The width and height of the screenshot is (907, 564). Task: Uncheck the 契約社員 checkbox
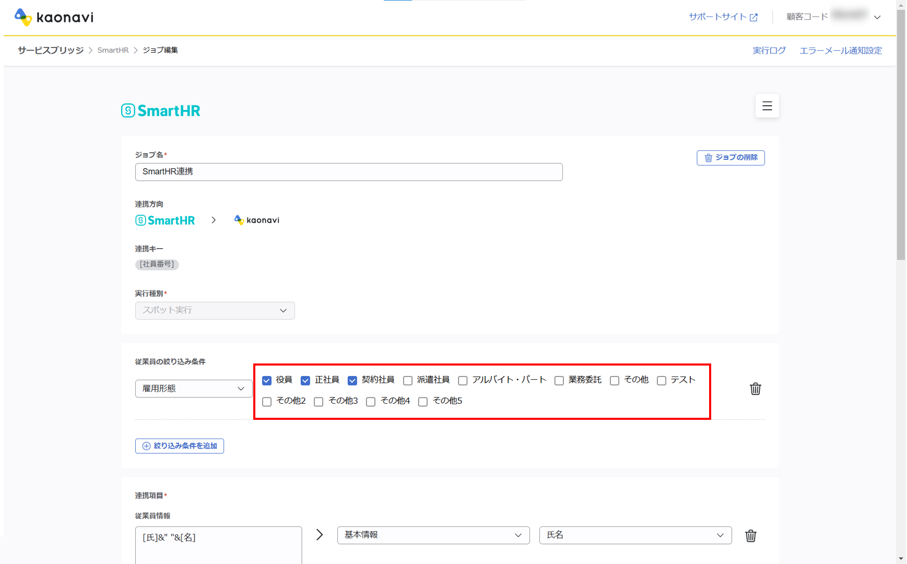point(352,381)
